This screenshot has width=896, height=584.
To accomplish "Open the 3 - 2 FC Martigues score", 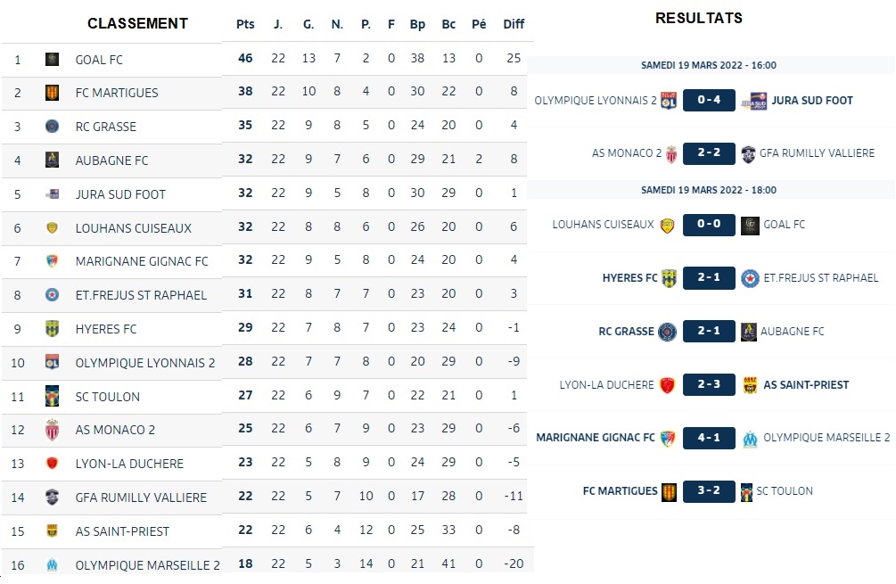I will 709,491.
